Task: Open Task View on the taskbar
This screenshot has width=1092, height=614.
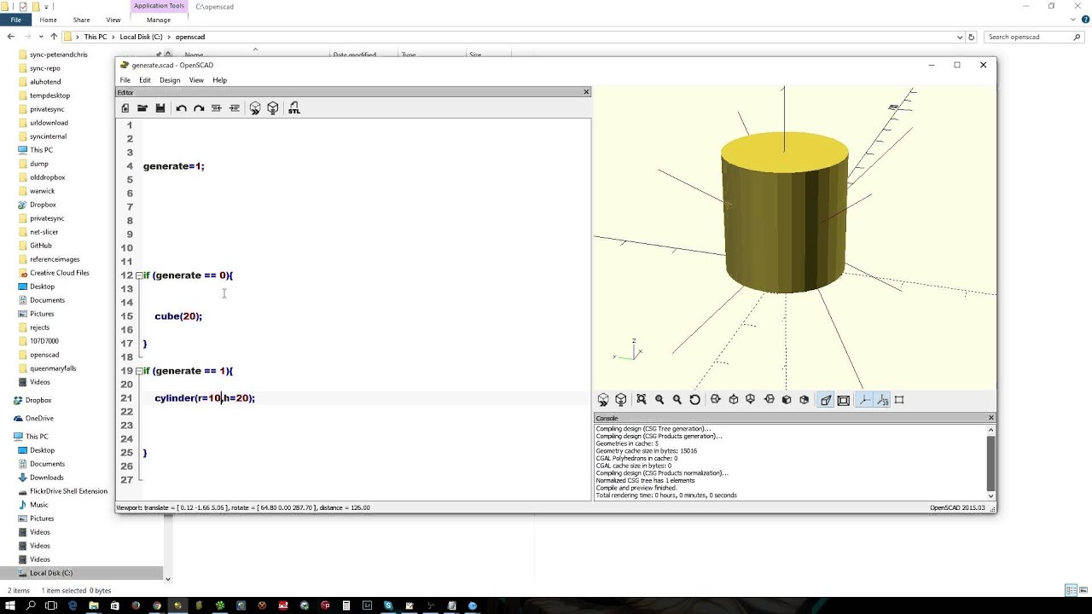Action: [51, 605]
